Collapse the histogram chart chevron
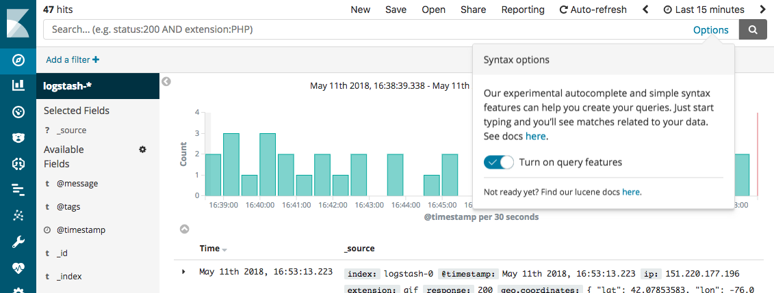This screenshot has height=293, width=774. pyautogui.click(x=184, y=229)
